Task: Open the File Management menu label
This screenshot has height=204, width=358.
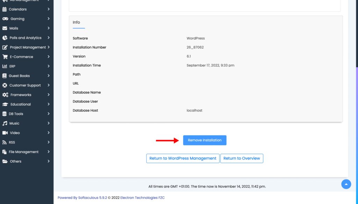Action: coord(23,152)
